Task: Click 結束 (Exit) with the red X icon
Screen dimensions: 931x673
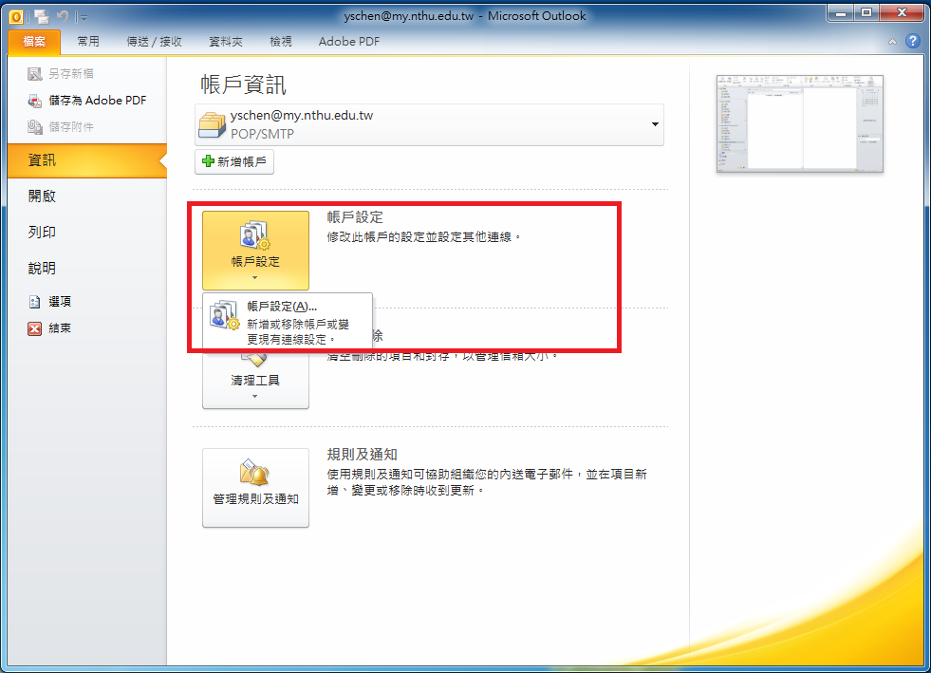Action: pyautogui.click(x=59, y=328)
